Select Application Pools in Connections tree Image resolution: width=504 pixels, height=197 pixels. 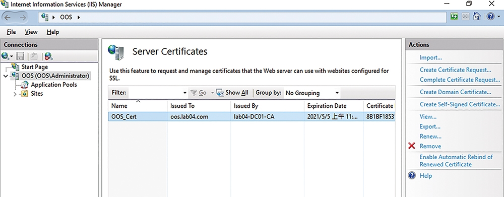54,85
